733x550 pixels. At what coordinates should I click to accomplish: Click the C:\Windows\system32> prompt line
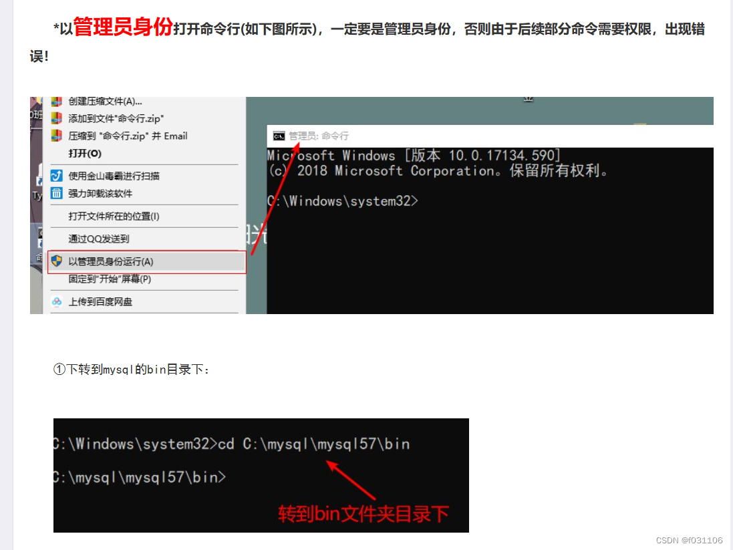click(x=343, y=201)
